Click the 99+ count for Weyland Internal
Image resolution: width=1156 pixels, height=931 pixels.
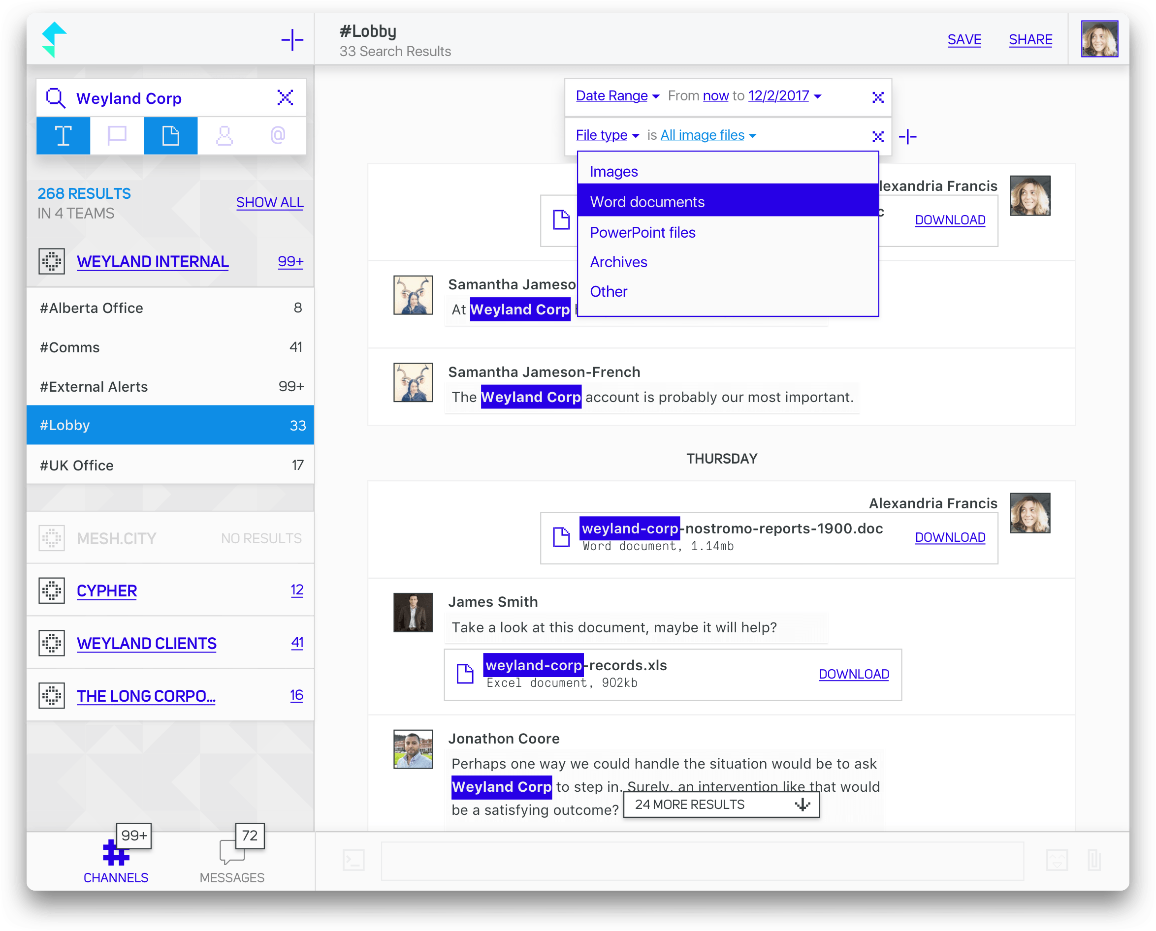click(290, 261)
